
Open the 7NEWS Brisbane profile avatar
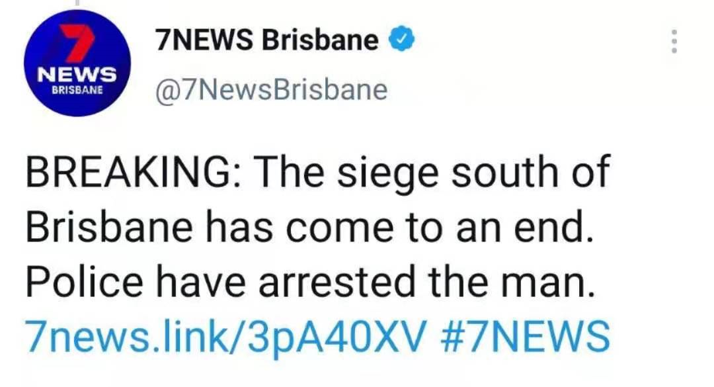pyautogui.click(x=76, y=63)
